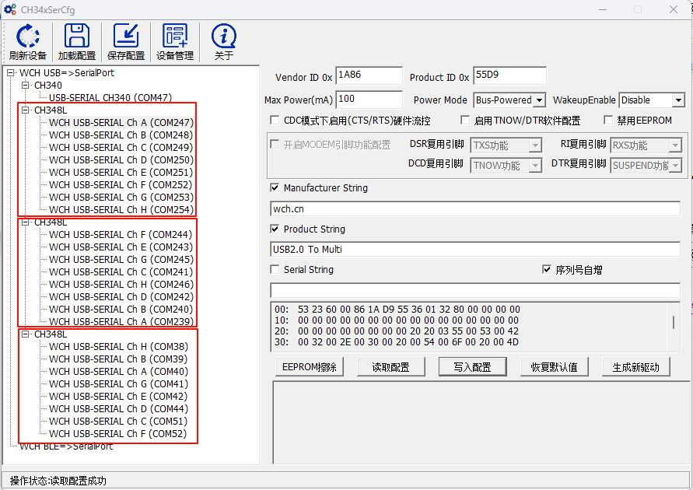Collapse the CH340 tree node
Viewport: 693px width, 490px height.
coord(25,86)
